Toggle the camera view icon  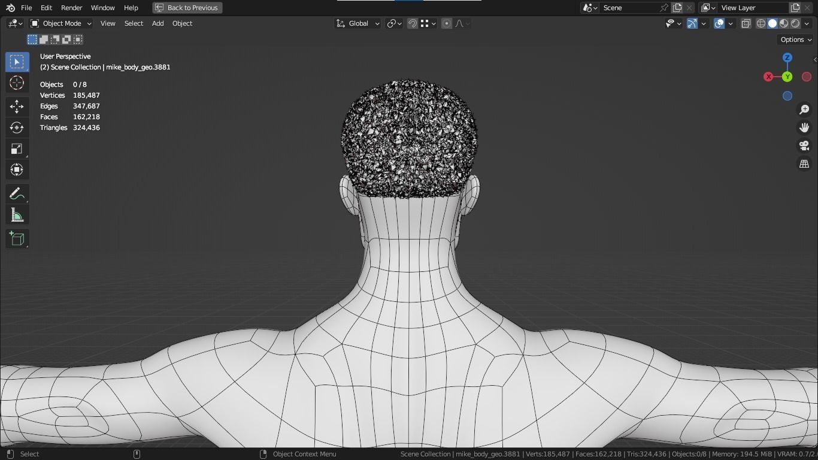(x=804, y=146)
